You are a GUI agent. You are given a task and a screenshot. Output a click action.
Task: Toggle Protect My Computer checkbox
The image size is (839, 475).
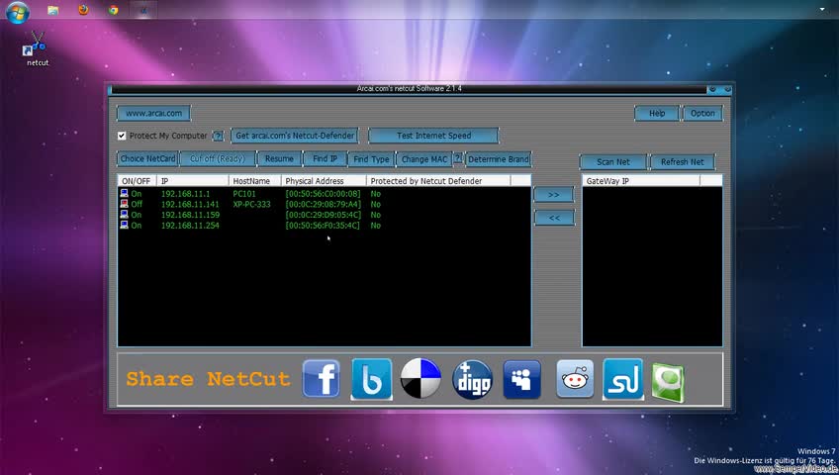122,136
